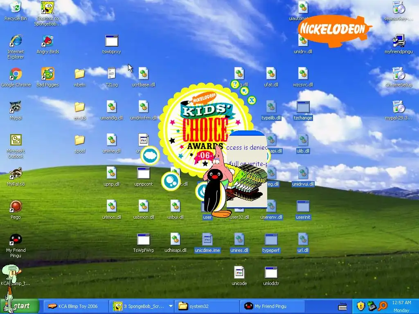Click the TsWpfWrp program icon
Image resolution: width=419 pixels, height=314 pixels.
pos(144,243)
